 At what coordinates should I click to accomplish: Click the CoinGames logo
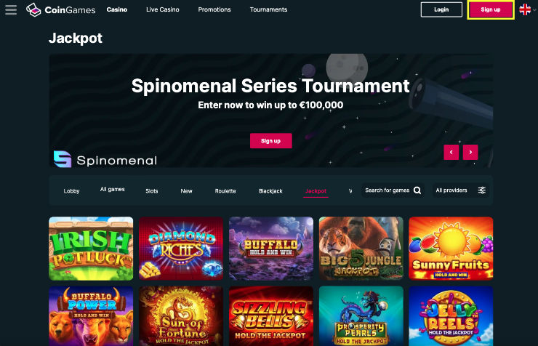pos(61,9)
